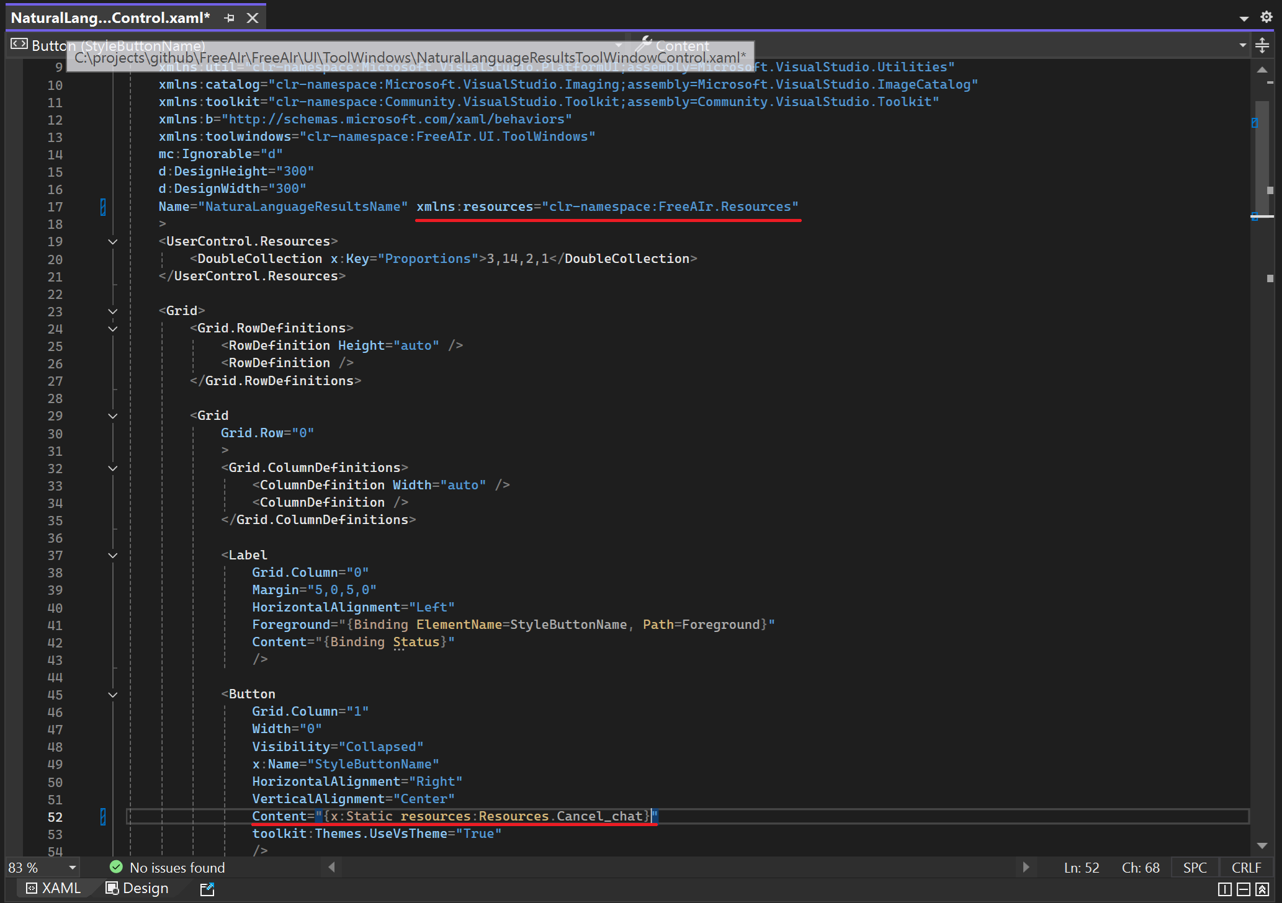
Task: Pin the NaturalLang...Control.xaml tab
Action: [230, 18]
